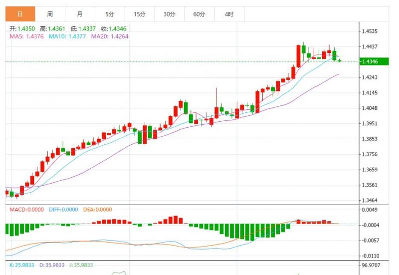Click the K:35.9833 KDJ label
This screenshot has height=275, width=399.
click(x=21, y=265)
